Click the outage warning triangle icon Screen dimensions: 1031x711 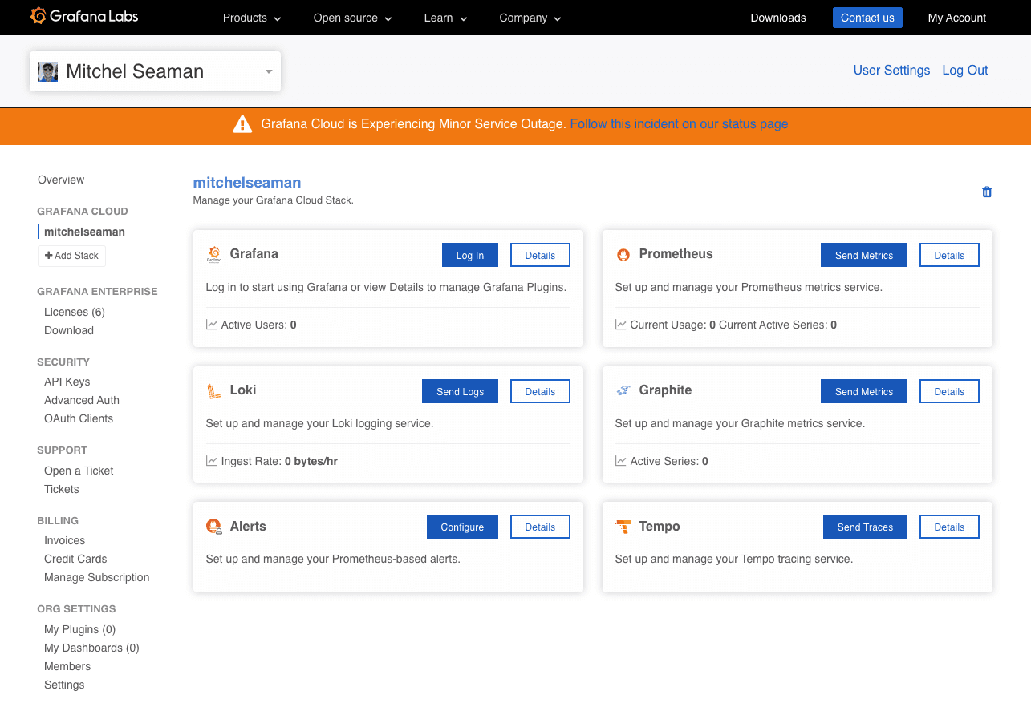[x=242, y=124]
